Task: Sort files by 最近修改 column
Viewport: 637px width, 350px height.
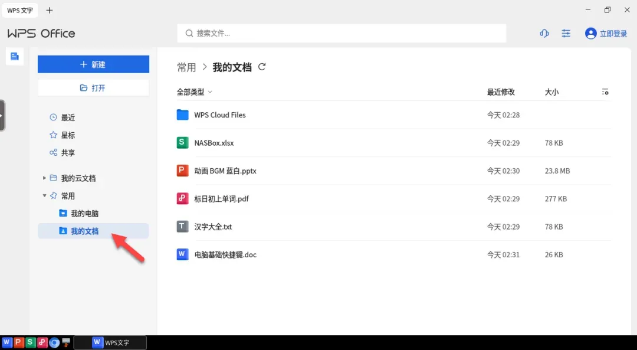Action: coord(501,92)
